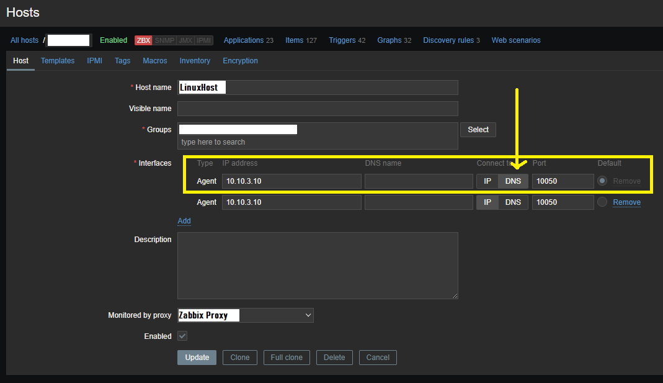This screenshot has height=383, width=663.
Task: Switch first Agent interface to DNS
Action: (x=513, y=181)
